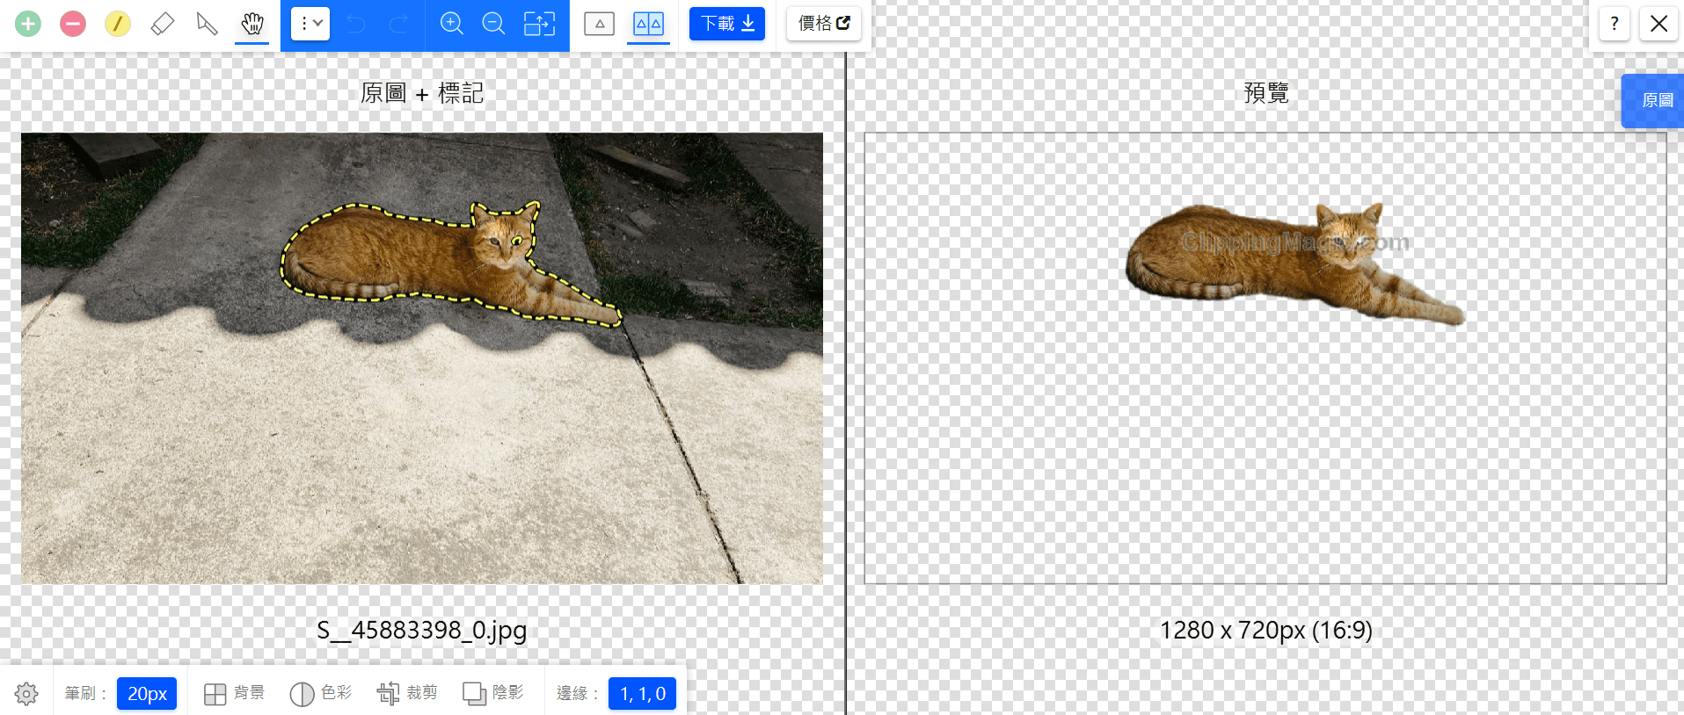
Task: Click the filename S__45883398_0.jpg
Action: click(x=422, y=631)
